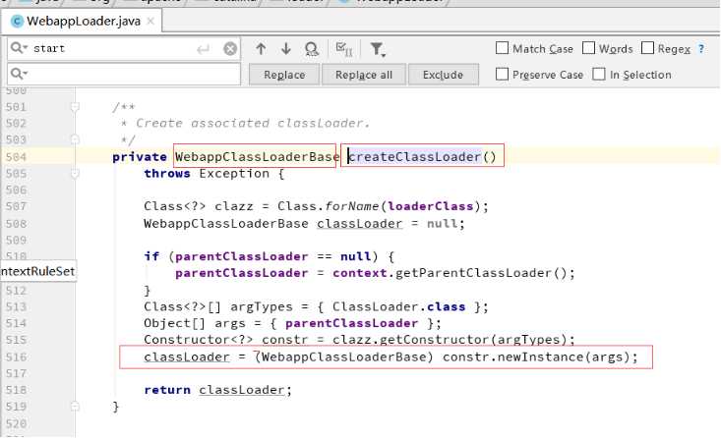Click line number 516 in gutter
The image size is (721, 438).
tap(16, 357)
